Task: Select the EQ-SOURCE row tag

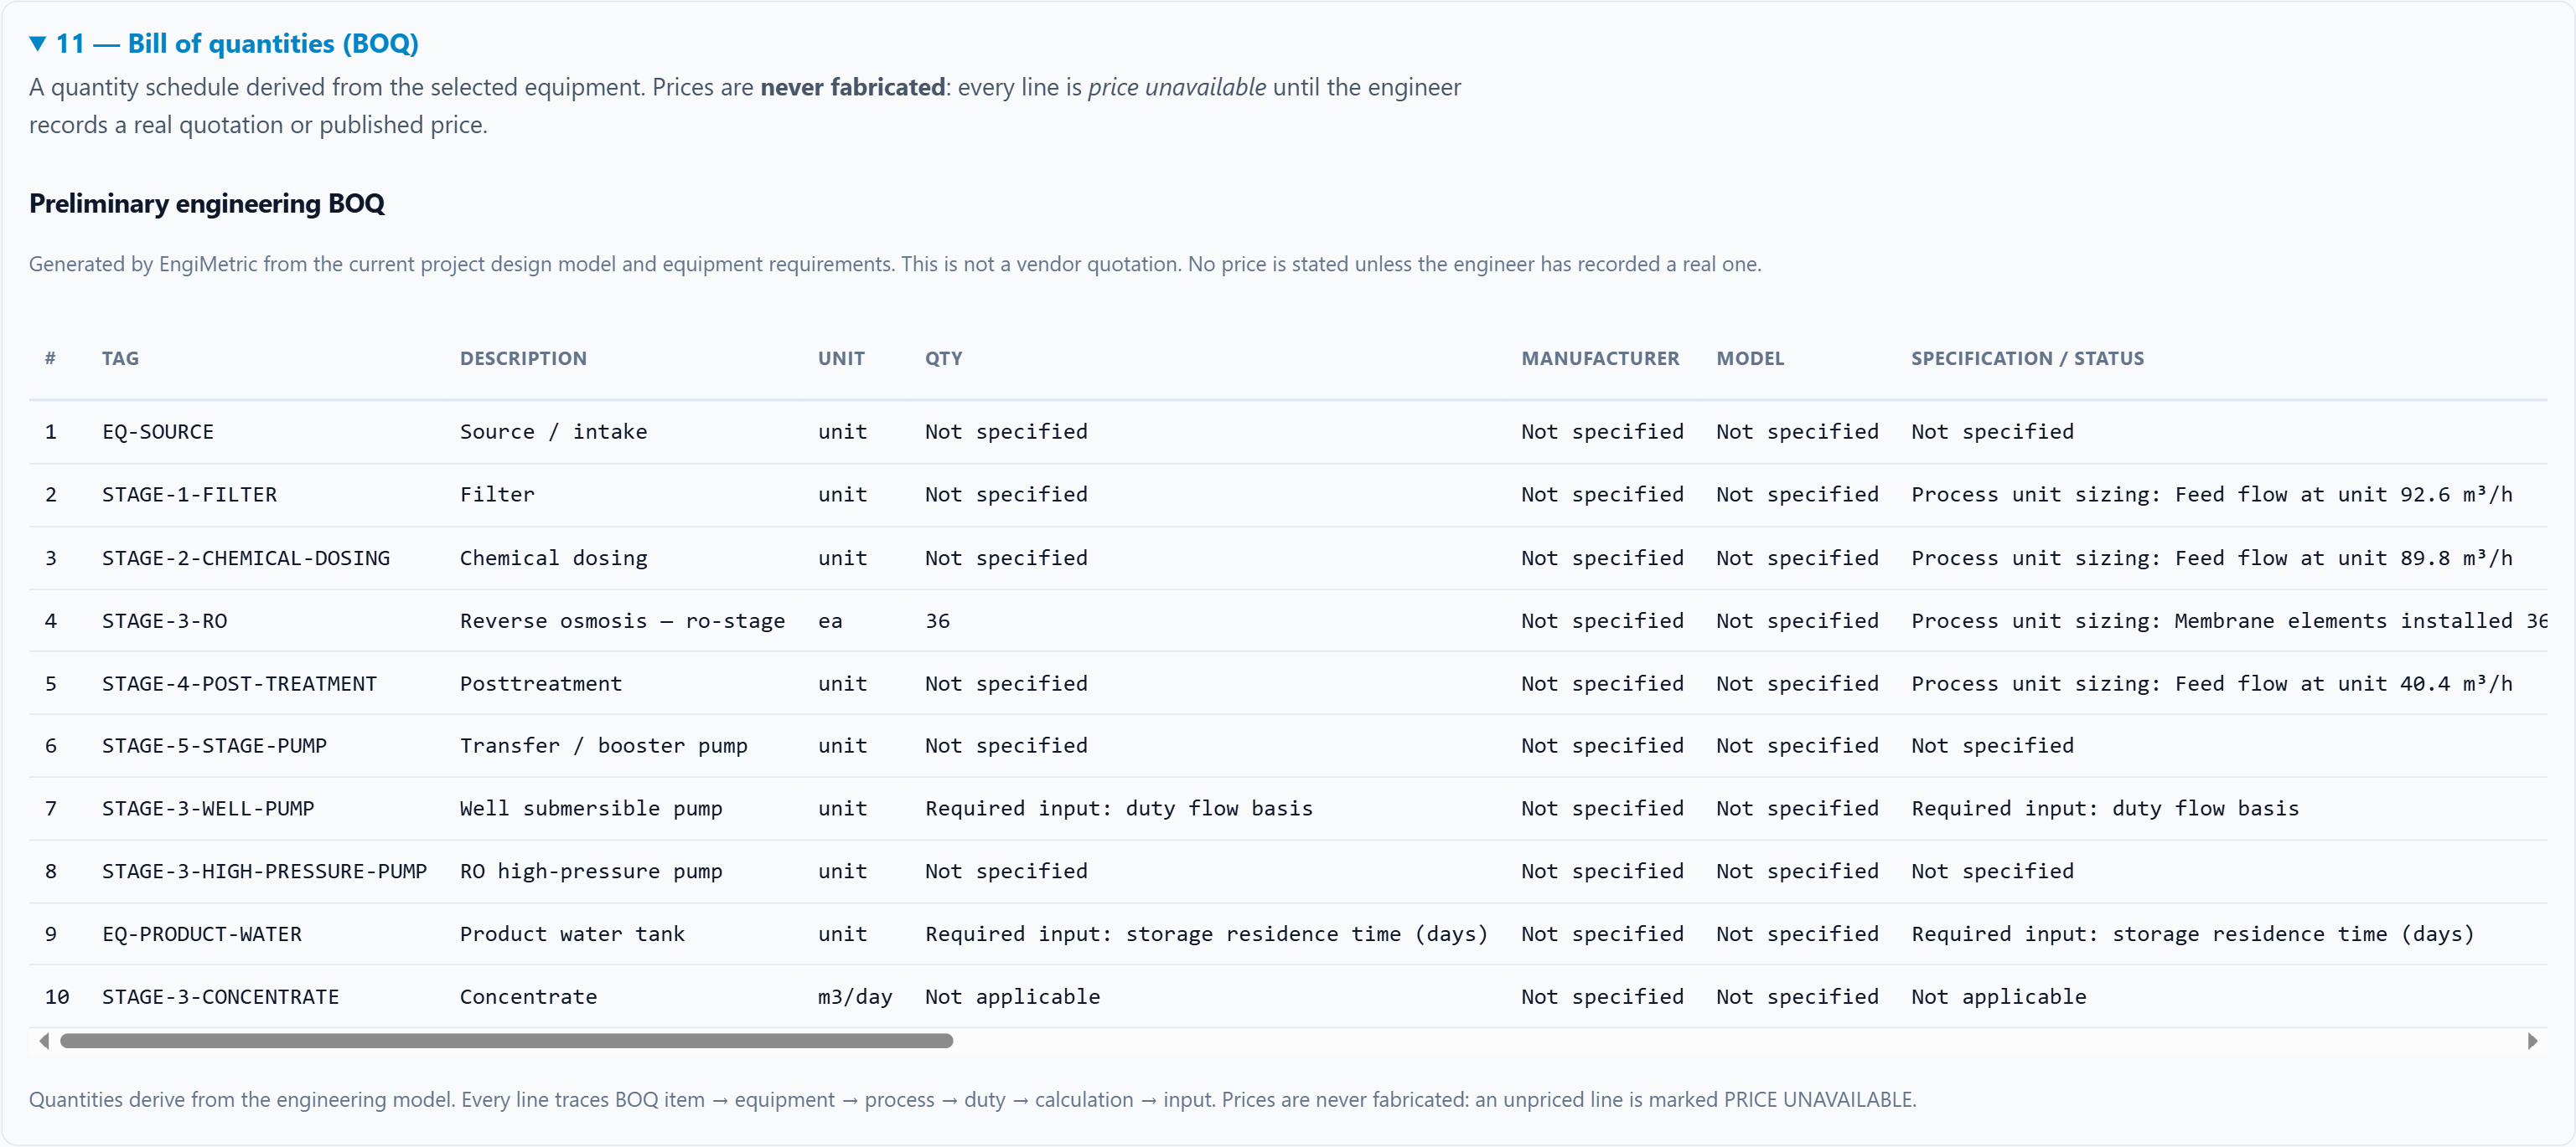Action: coord(158,432)
